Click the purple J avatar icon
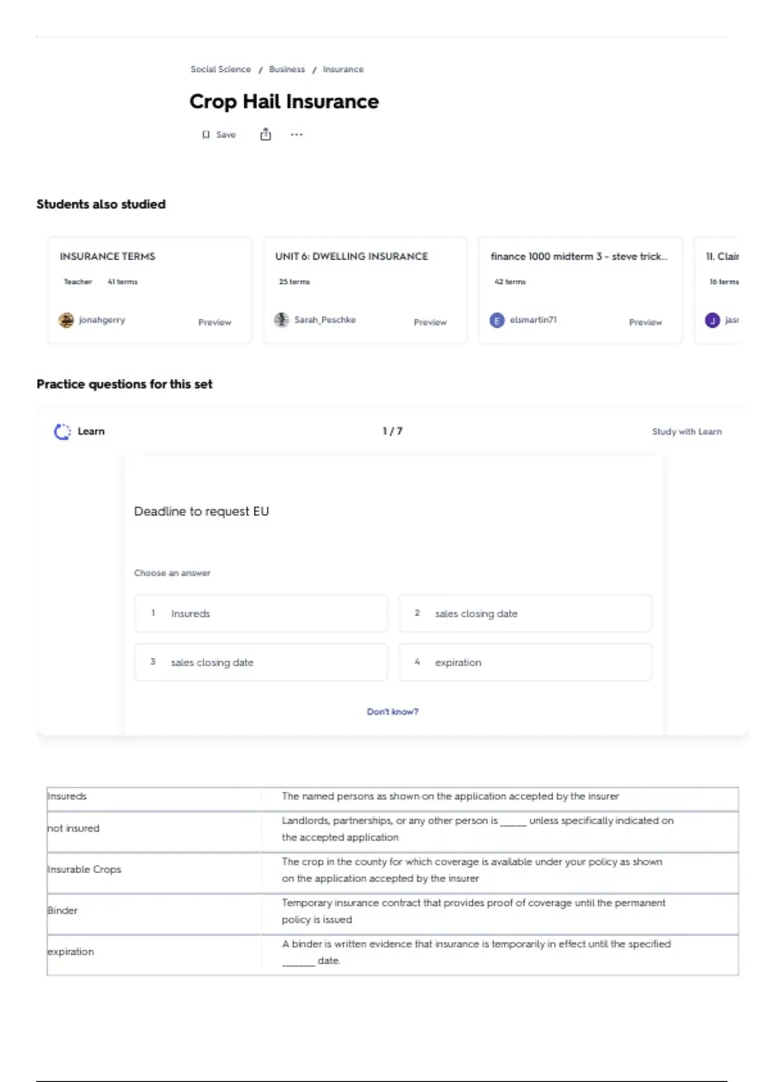 coord(712,320)
